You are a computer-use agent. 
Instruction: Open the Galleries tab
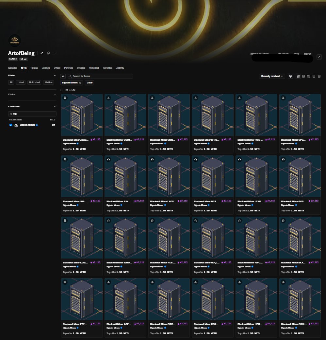[x=12, y=68]
